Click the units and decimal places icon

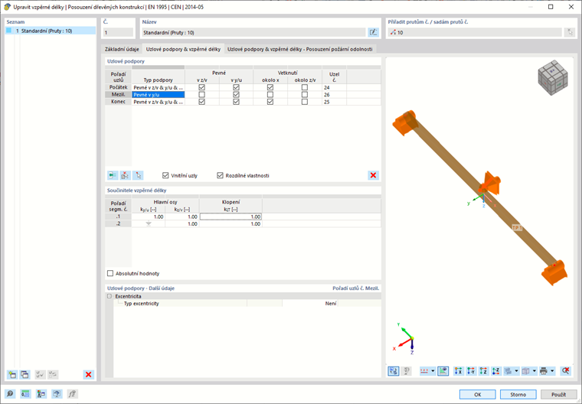[25, 394]
